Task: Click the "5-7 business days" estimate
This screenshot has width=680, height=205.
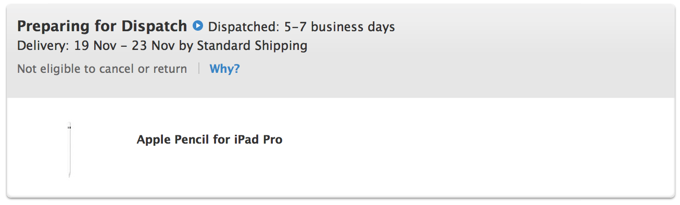Action: [339, 27]
